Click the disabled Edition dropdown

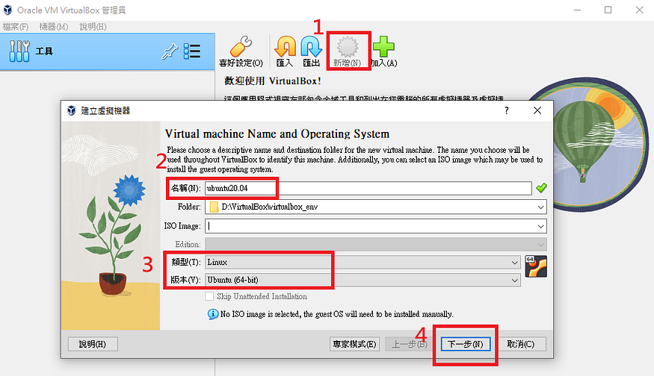(375, 245)
